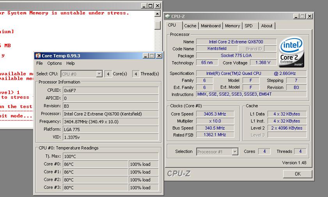The height and width of the screenshot is (197, 328).
Task: Click the Revision field B3 in Core Temp
Action: tap(110, 106)
